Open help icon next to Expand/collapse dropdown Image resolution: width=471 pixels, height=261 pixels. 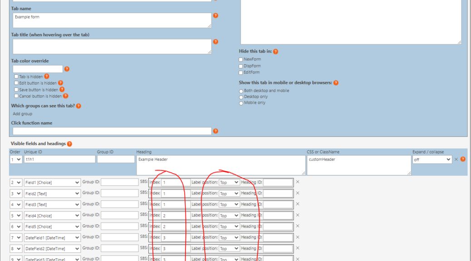pos(462,159)
